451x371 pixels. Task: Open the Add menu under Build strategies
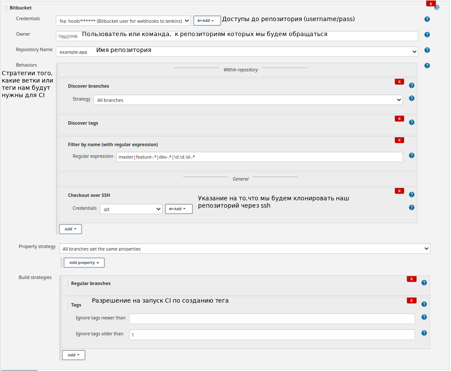(73, 355)
